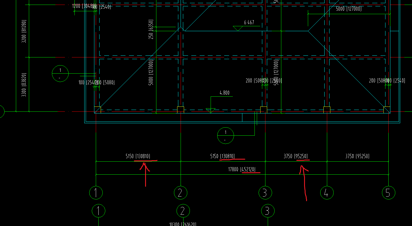The image size is (412, 226).
Task: Click the 4.800 elevation triangle marker
Action: pyautogui.click(x=211, y=110)
